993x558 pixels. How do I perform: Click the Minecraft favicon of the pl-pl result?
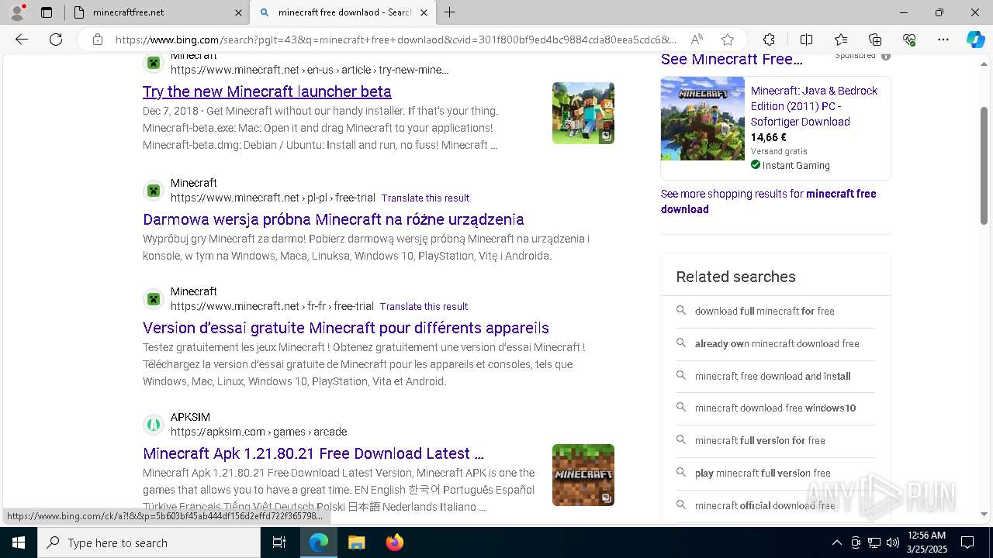[154, 191]
